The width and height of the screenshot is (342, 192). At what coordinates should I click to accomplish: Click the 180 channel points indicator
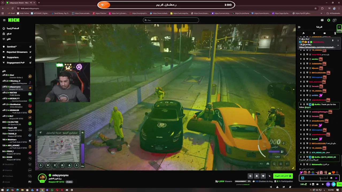tap(303, 184)
